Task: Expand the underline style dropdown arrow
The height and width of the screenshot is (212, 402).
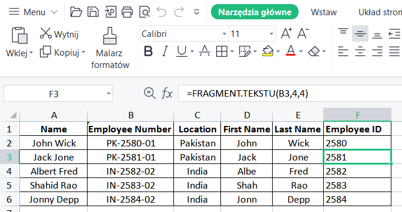Action: [x=192, y=52]
